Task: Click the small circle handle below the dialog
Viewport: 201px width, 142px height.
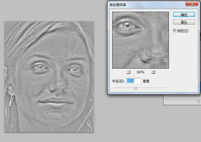Action: [x=198, y=101]
